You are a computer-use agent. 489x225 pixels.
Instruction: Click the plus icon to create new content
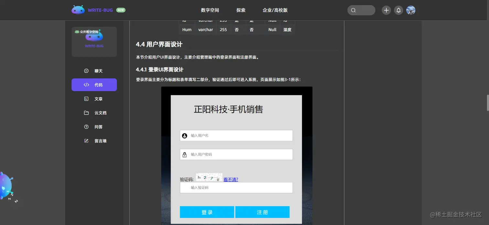click(386, 10)
